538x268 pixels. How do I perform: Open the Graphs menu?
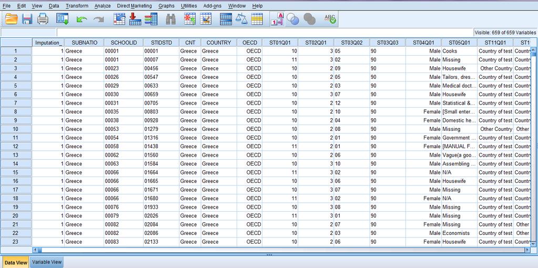click(166, 6)
